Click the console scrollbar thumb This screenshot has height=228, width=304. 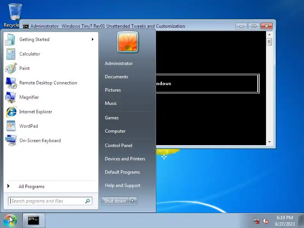point(269,42)
